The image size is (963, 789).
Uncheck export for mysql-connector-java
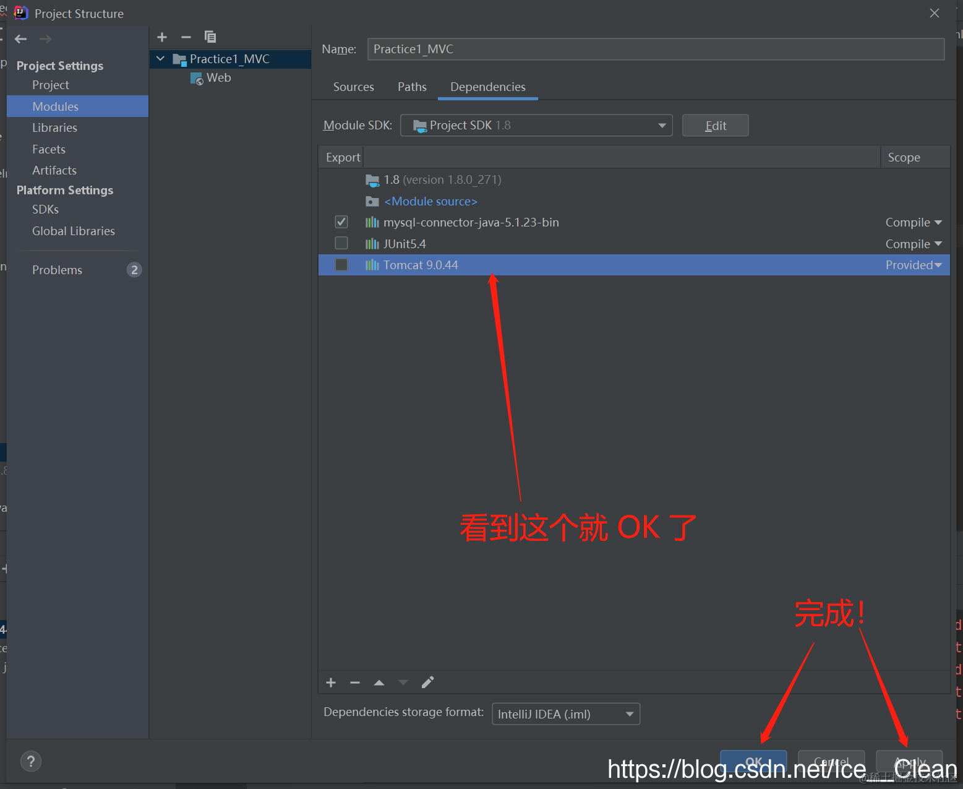point(341,222)
